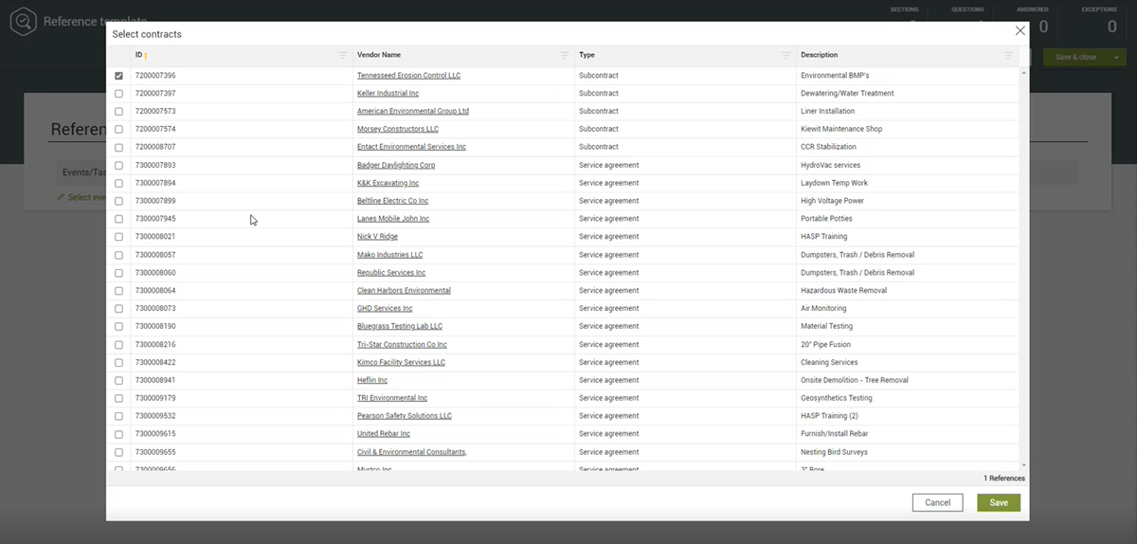Open the Mako Industries LLC vendor link
Image resolution: width=1137 pixels, height=544 pixels.
pos(389,255)
